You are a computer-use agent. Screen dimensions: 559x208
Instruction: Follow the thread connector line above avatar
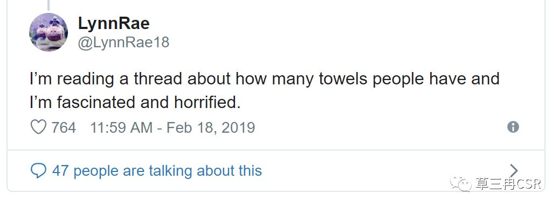(x=49, y=5)
